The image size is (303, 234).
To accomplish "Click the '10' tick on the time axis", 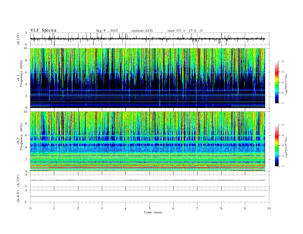I will (x=269, y=208).
